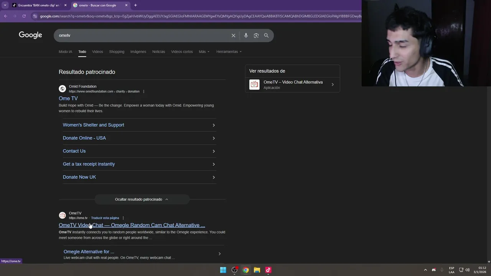
Task: Click the OmeTV result favicon
Action: coord(62,215)
